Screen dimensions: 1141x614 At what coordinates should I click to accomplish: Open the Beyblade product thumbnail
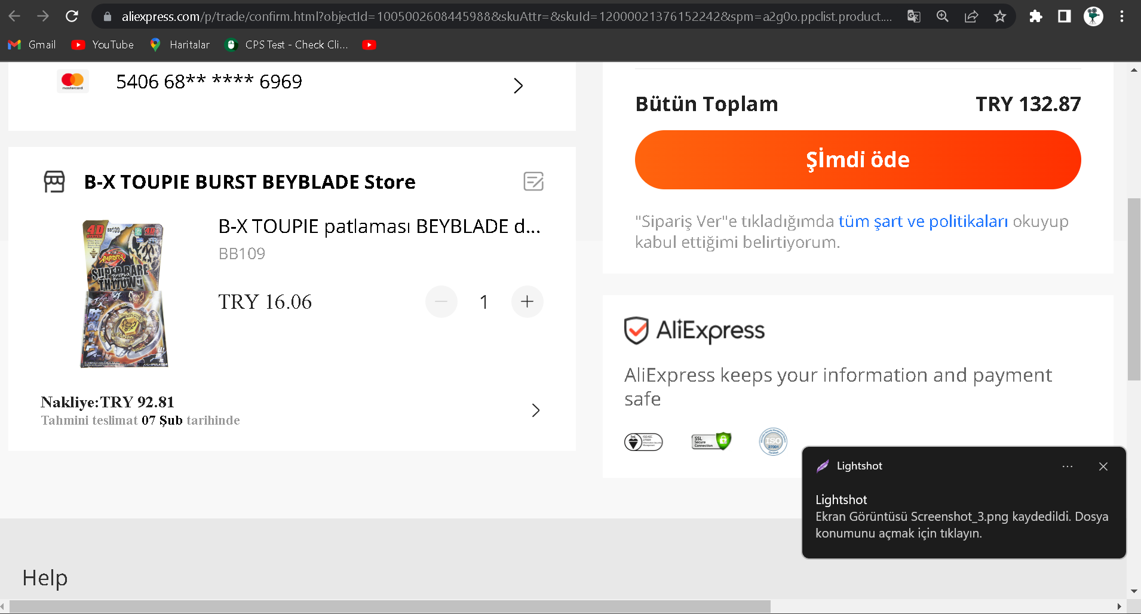[124, 293]
